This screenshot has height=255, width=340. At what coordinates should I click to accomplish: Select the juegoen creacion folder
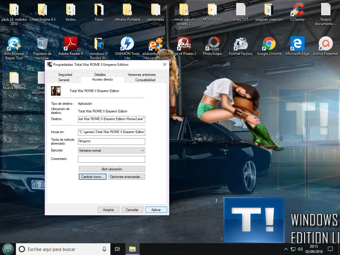269,10
